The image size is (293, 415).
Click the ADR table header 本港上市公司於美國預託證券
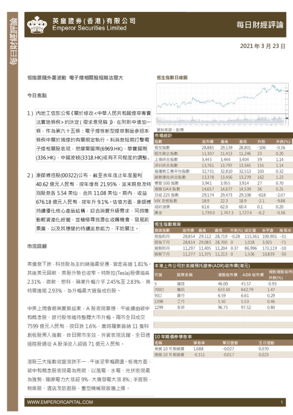click(x=202, y=266)
